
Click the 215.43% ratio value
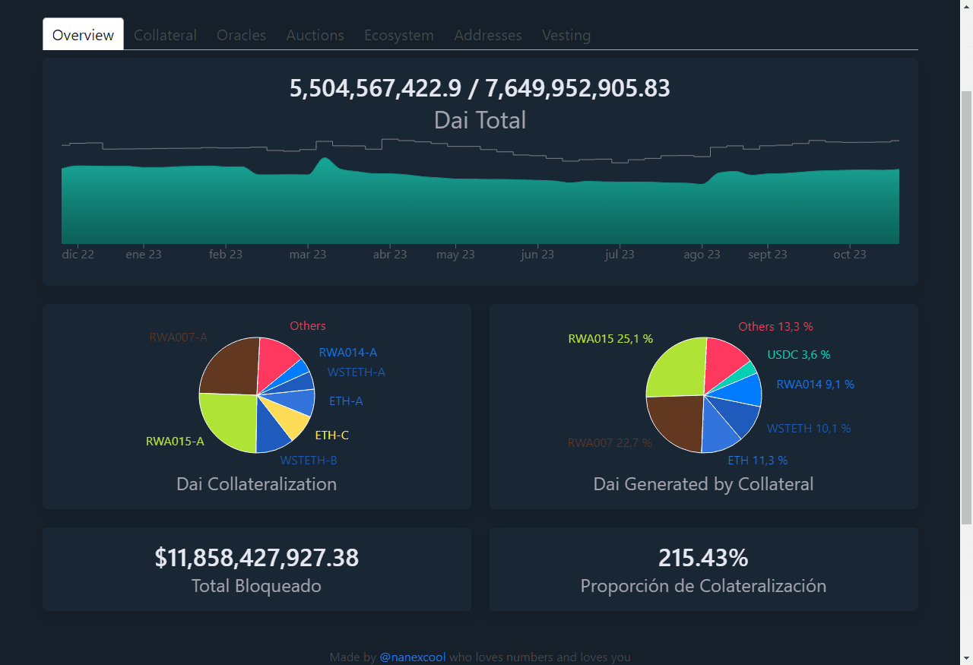coord(704,558)
